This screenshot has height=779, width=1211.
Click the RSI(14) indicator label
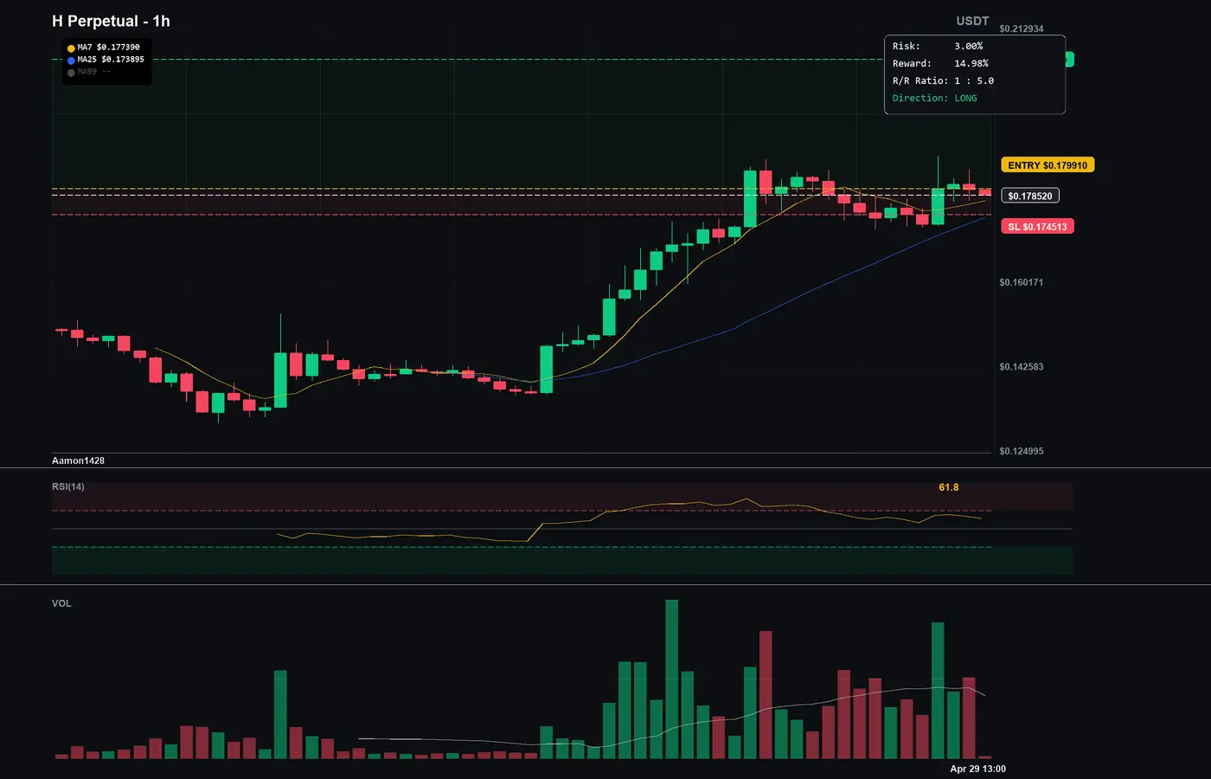click(x=68, y=486)
